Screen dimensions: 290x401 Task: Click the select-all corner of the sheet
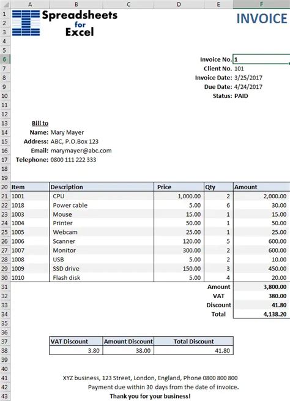pos(5,4)
